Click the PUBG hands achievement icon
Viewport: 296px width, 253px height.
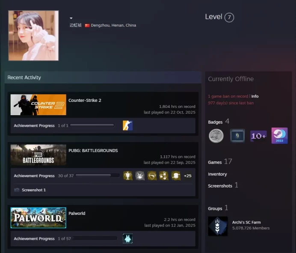coord(164,176)
